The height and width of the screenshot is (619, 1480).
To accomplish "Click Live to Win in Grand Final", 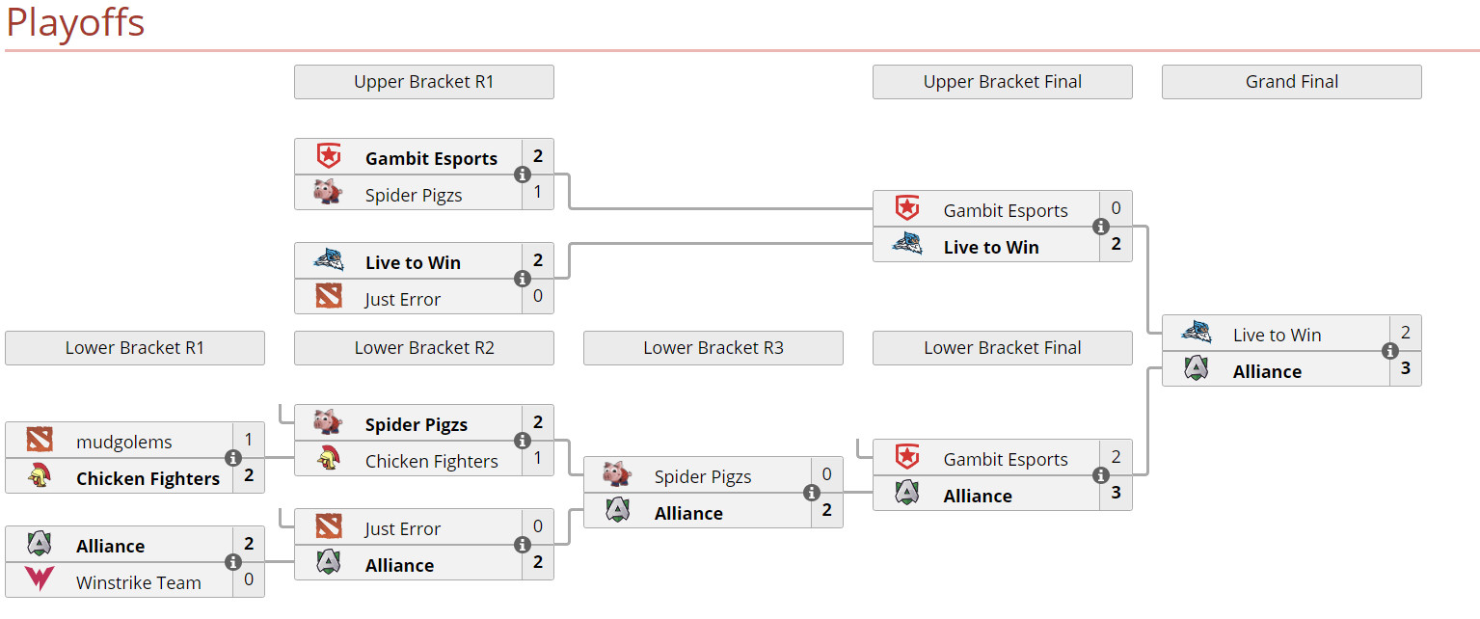I will [1277, 336].
